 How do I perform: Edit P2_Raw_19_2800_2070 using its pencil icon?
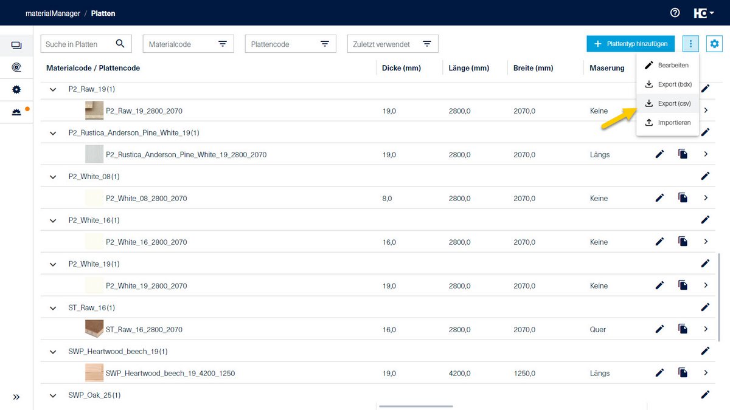[x=659, y=110]
